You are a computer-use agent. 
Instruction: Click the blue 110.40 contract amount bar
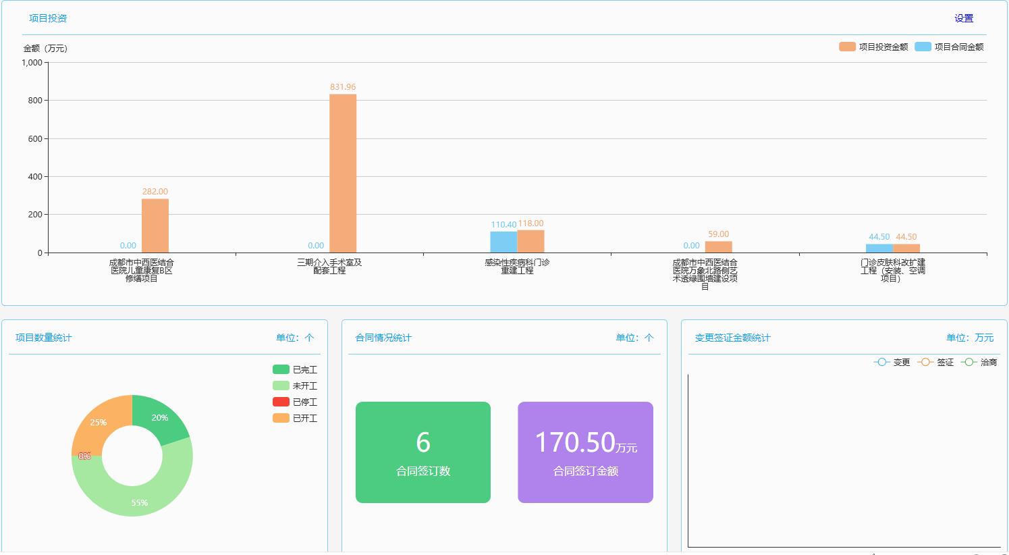pyautogui.click(x=503, y=242)
